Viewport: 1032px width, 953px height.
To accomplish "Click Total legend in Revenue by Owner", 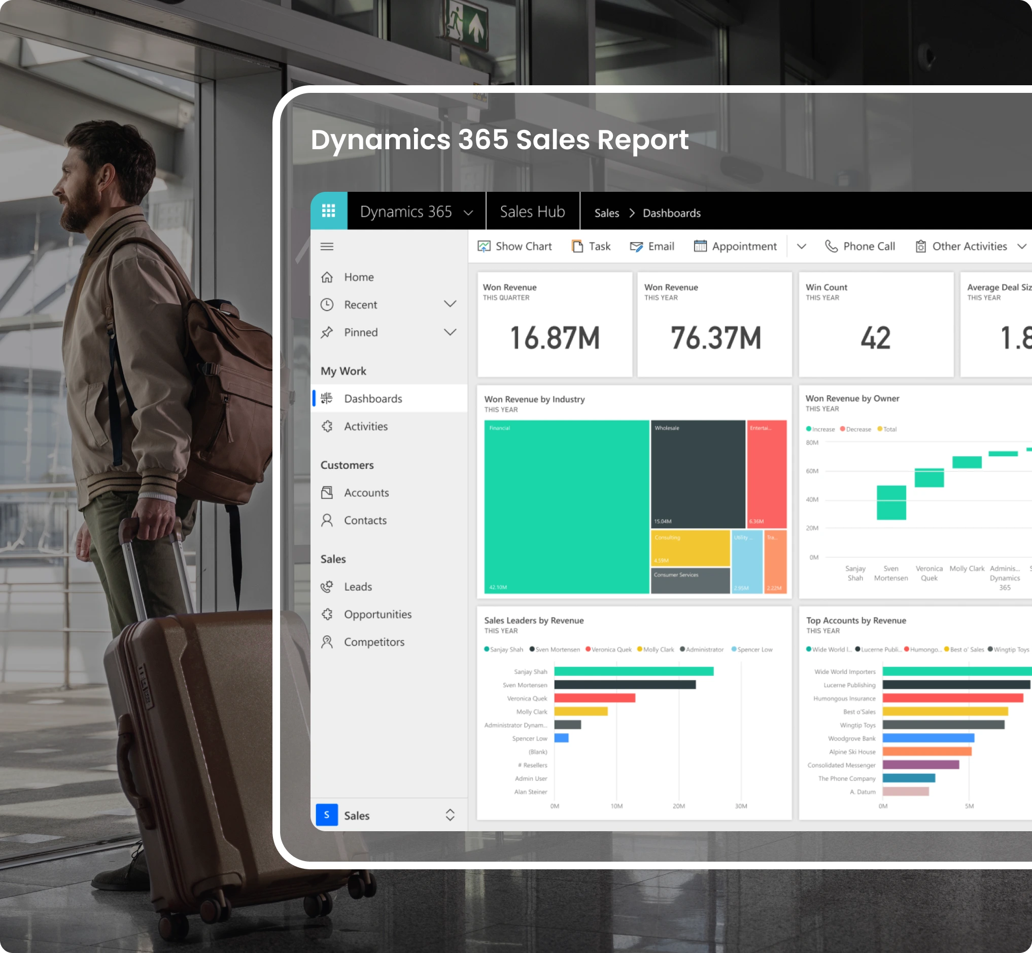I will (886, 429).
